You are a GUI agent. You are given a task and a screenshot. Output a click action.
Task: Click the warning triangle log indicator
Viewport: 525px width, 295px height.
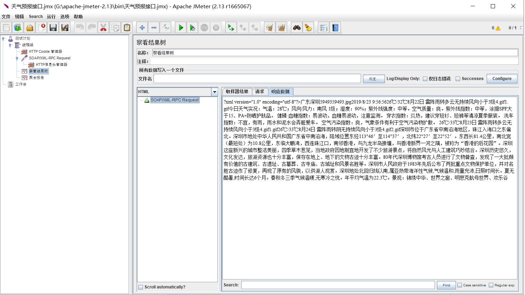pyautogui.click(x=498, y=28)
